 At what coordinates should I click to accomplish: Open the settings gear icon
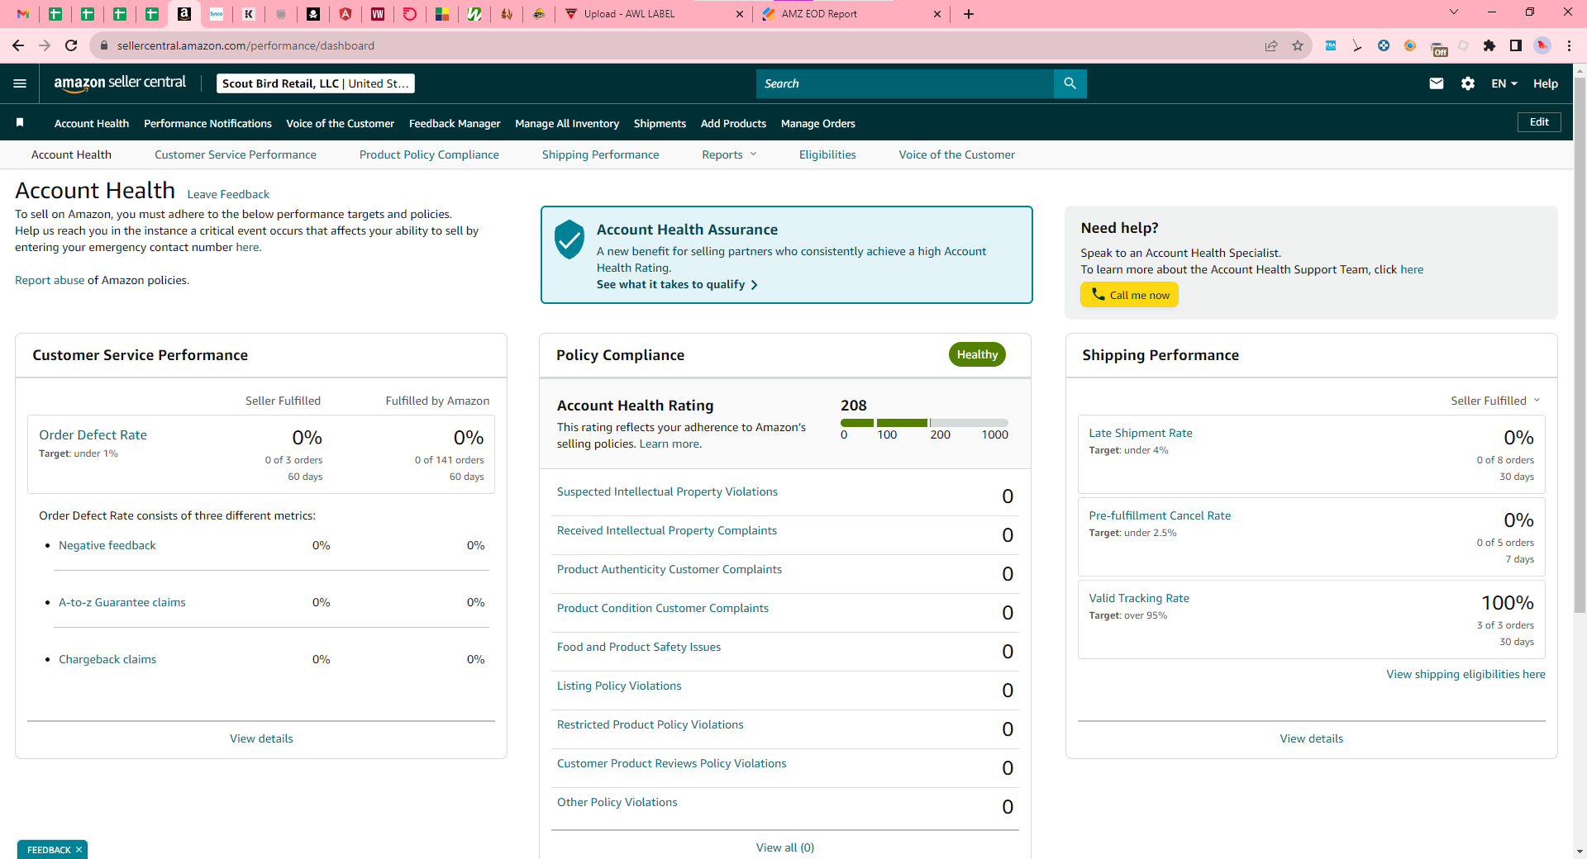[1468, 83]
